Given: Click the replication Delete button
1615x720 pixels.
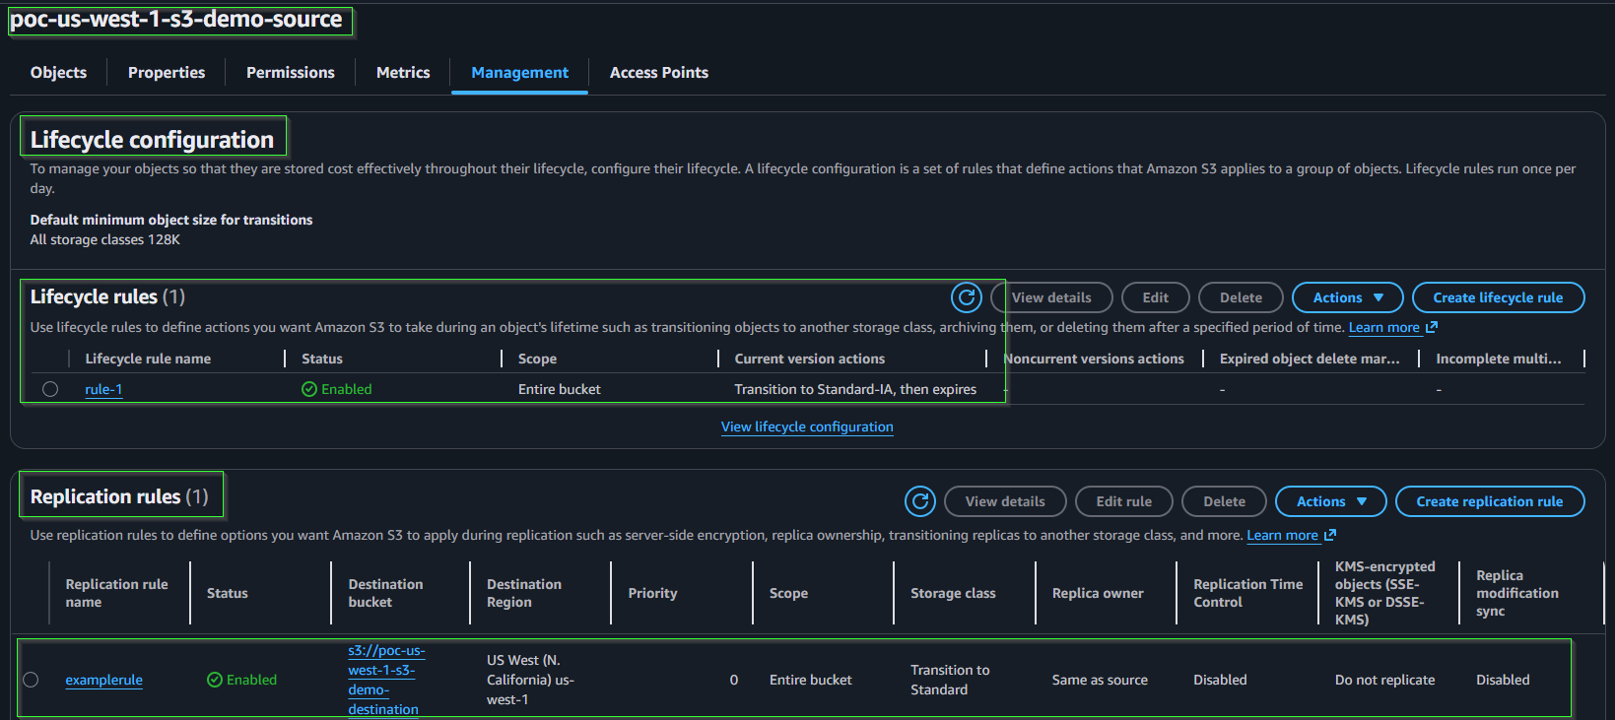Looking at the screenshot, I should pos(1224,501).
